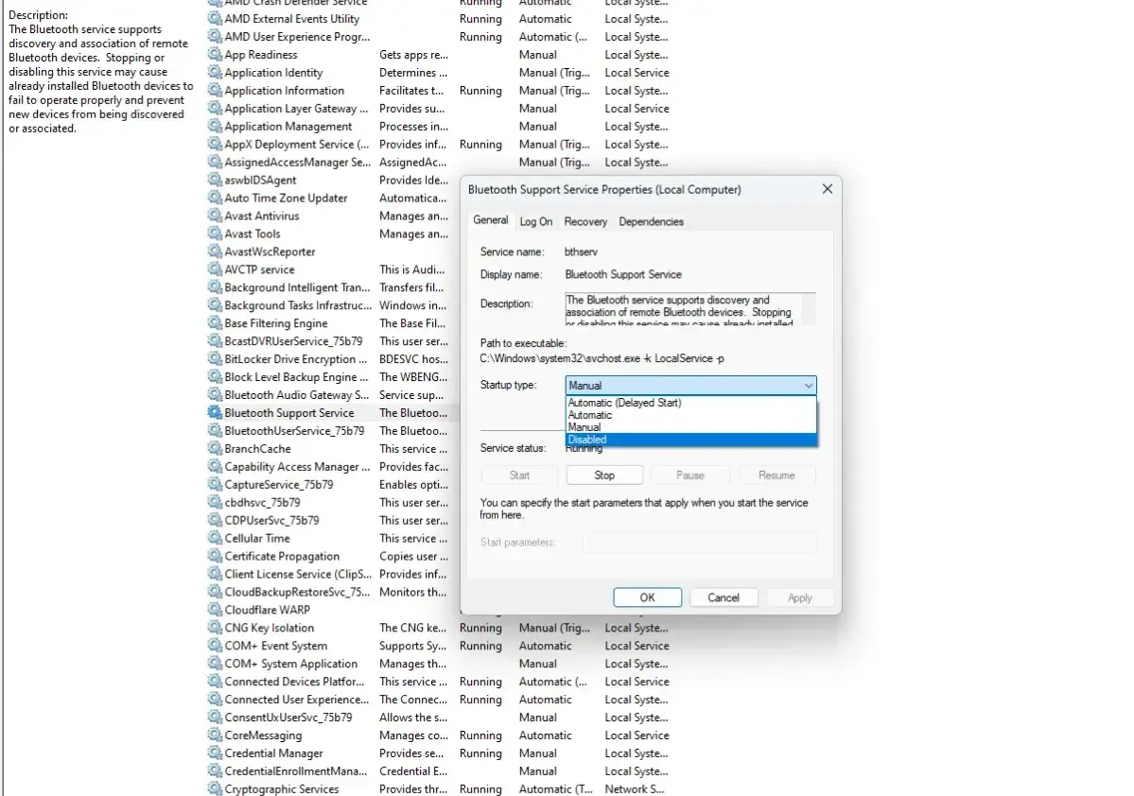1134x796 pixels.
Task: Open the Dependencies tab
Action: (651, 221)
